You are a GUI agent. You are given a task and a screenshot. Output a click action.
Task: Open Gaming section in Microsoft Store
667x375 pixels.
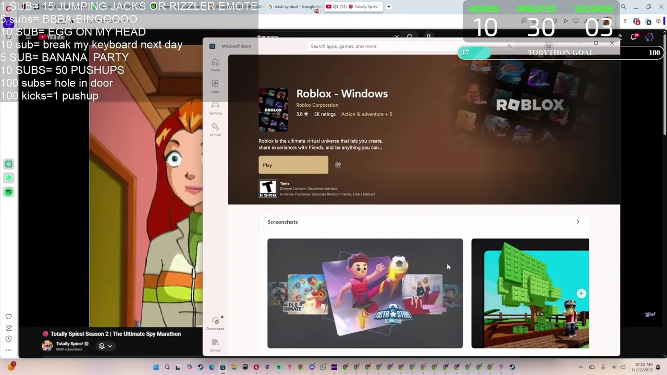(x=215, y=108)
